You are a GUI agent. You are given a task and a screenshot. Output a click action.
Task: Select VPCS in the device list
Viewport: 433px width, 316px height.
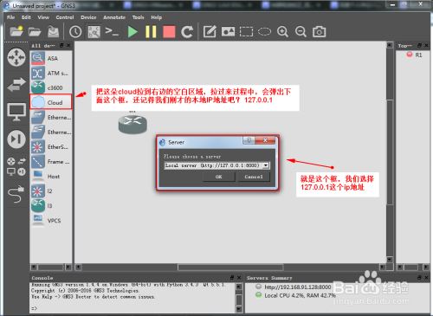[51, 221]
